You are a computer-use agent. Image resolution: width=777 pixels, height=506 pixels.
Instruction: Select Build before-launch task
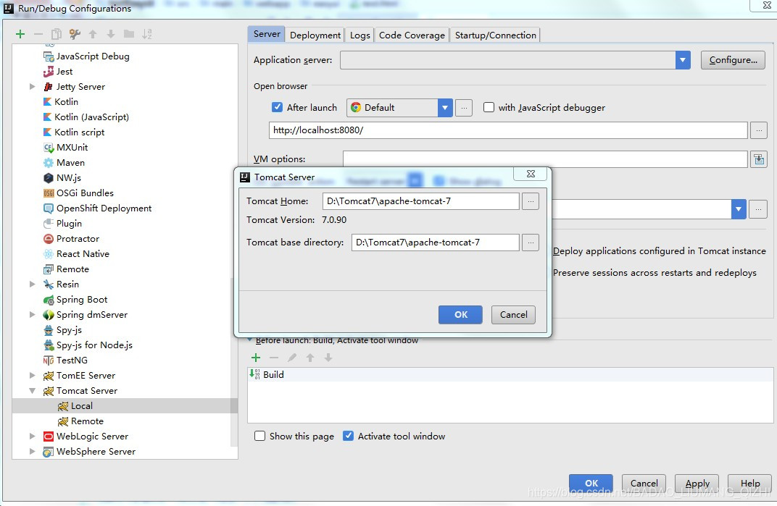pyautogui.click(x=510, y=375)
